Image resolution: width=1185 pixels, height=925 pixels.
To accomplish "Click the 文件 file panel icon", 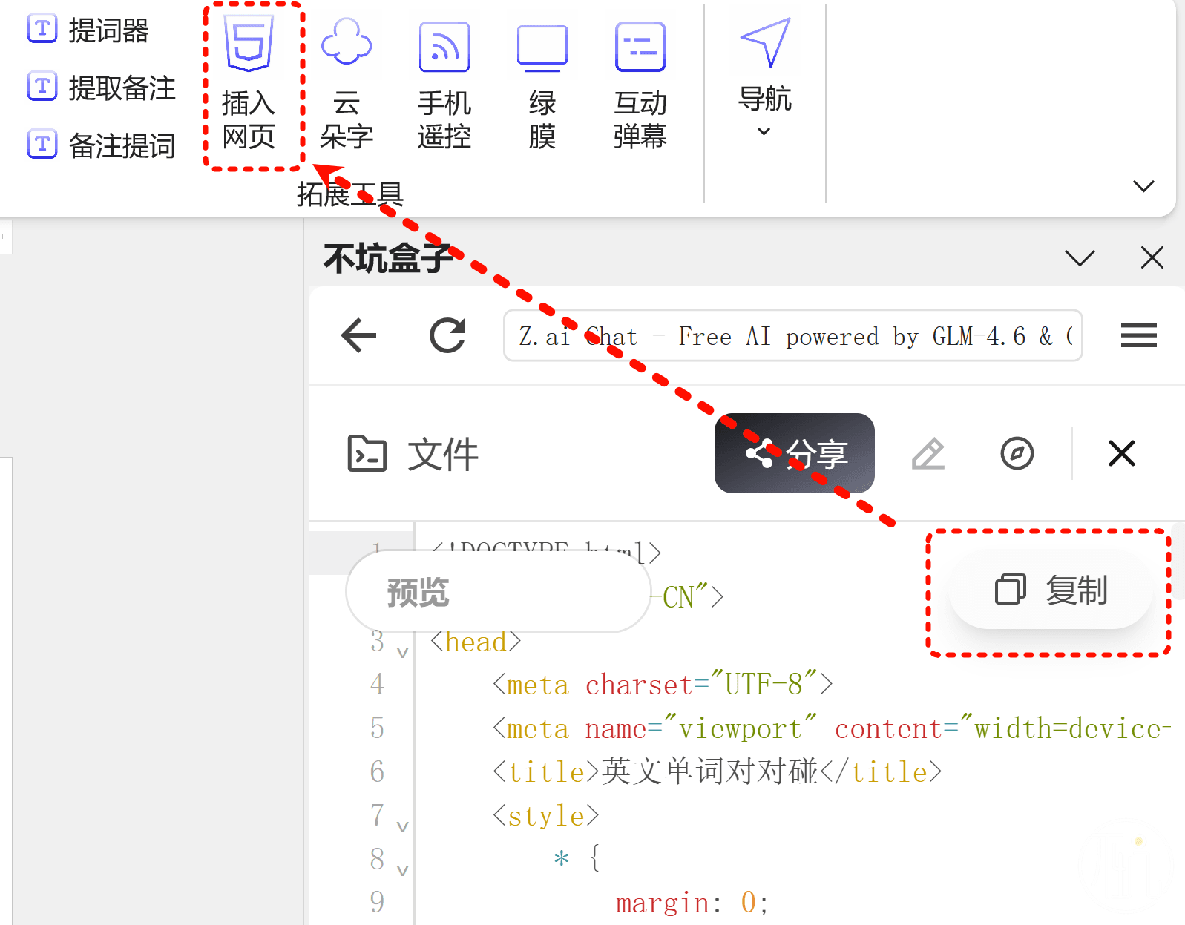I will pos(367,453).
